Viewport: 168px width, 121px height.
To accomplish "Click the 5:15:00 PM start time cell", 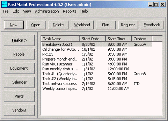I will coord(117,79).
